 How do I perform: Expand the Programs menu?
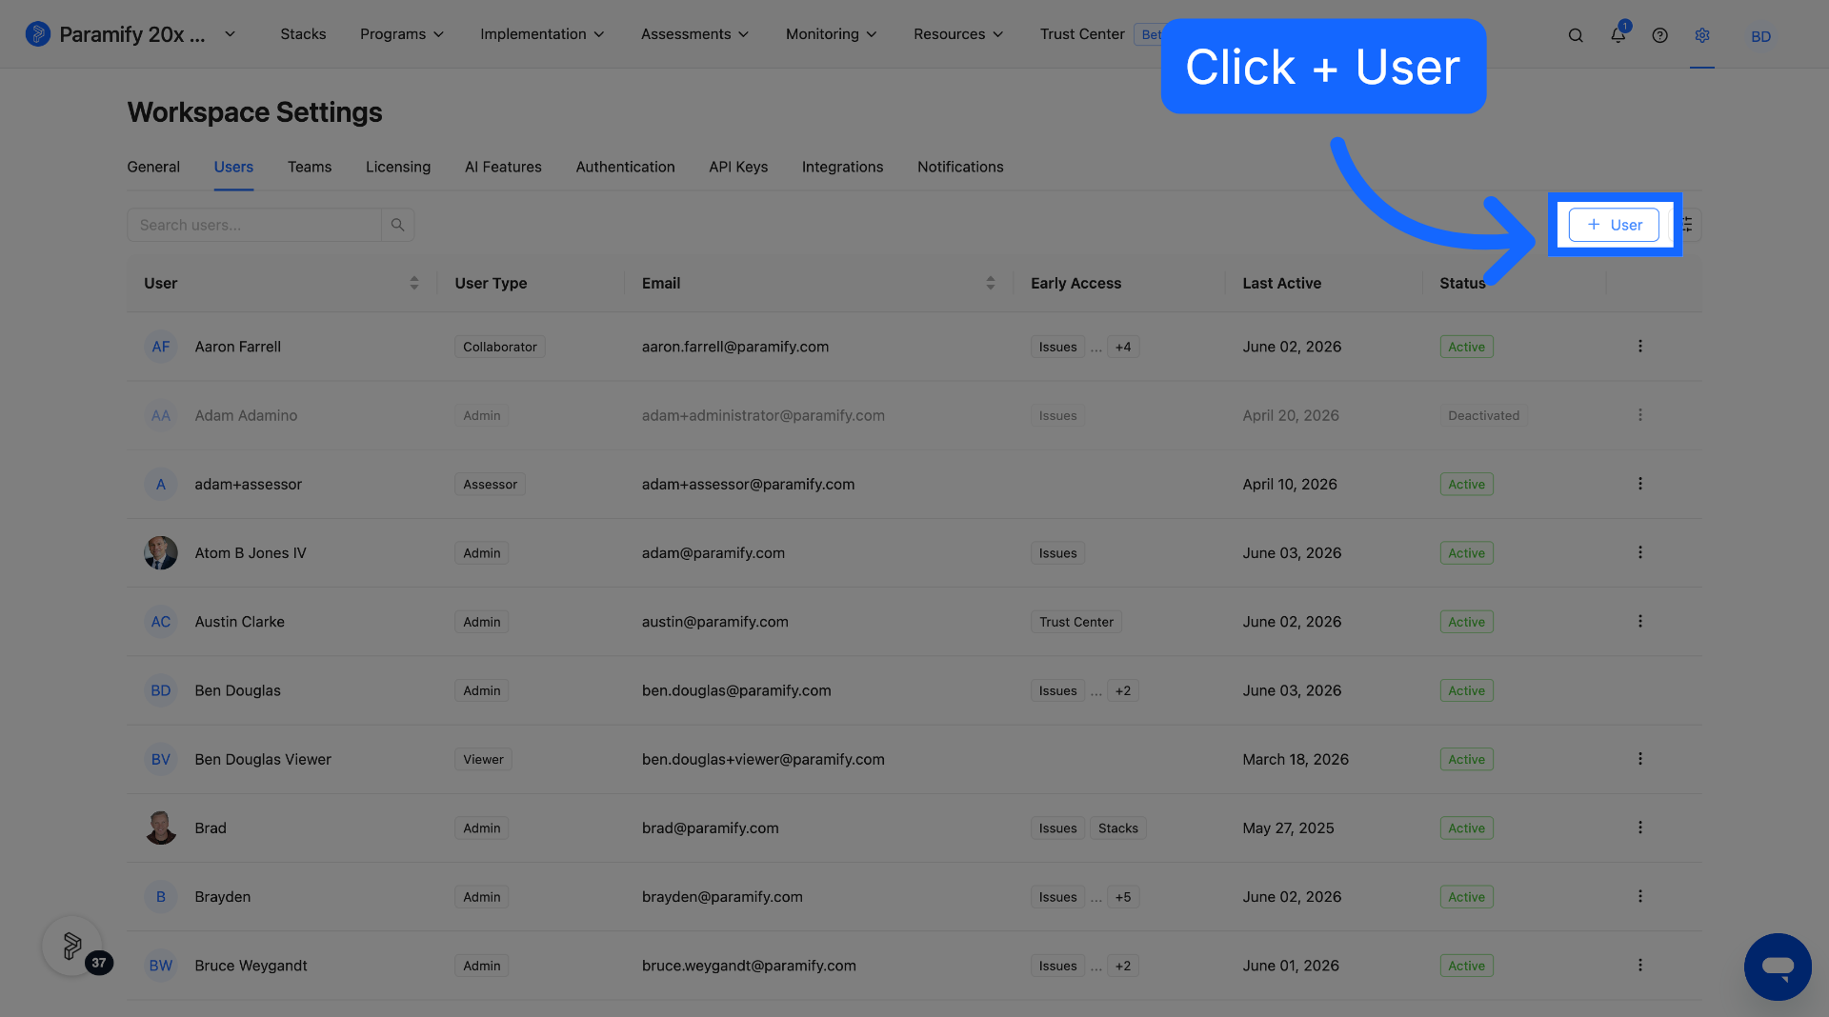401,34
